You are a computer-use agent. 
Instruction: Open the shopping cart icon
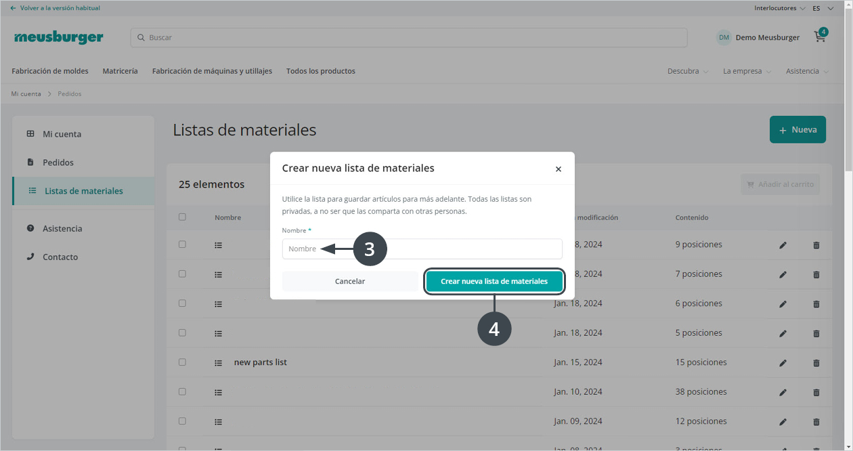coord(820,37)
